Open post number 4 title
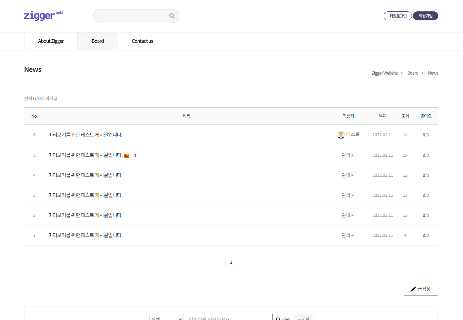 (85, 175)
